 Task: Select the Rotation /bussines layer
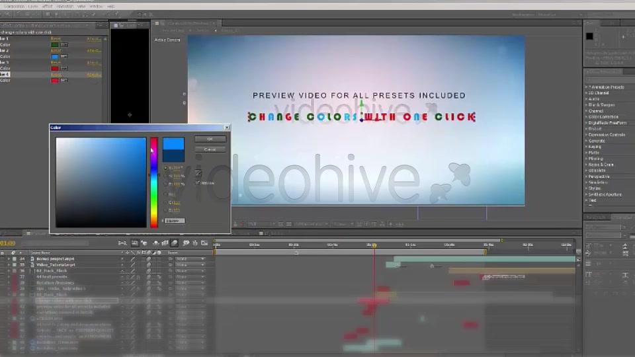coord(55,283)
